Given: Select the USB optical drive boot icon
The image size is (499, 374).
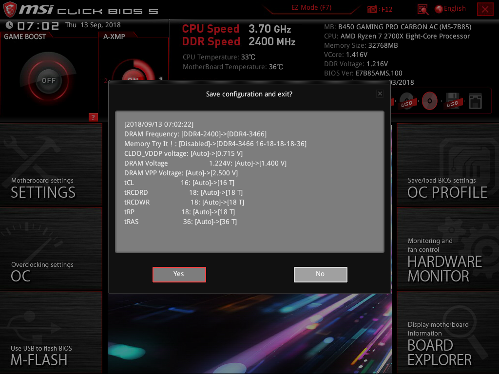Looking at the screenshot, I should click(407, 101).
